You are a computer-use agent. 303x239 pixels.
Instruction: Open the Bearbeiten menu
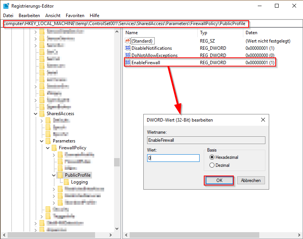pyautogui.click(x=29, y=16)
